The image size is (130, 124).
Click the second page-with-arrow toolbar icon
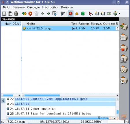pos(103,14)
